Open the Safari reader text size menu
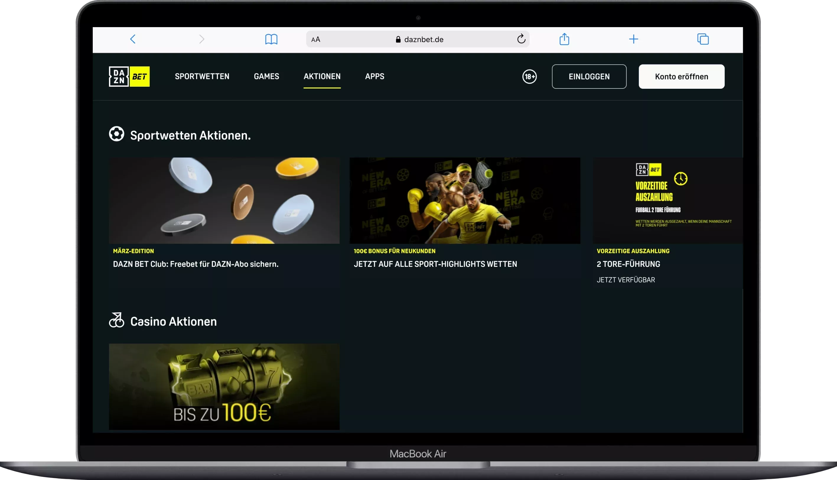Image resolution: width=837 pixels, height=480 pixels. [316, 39]
